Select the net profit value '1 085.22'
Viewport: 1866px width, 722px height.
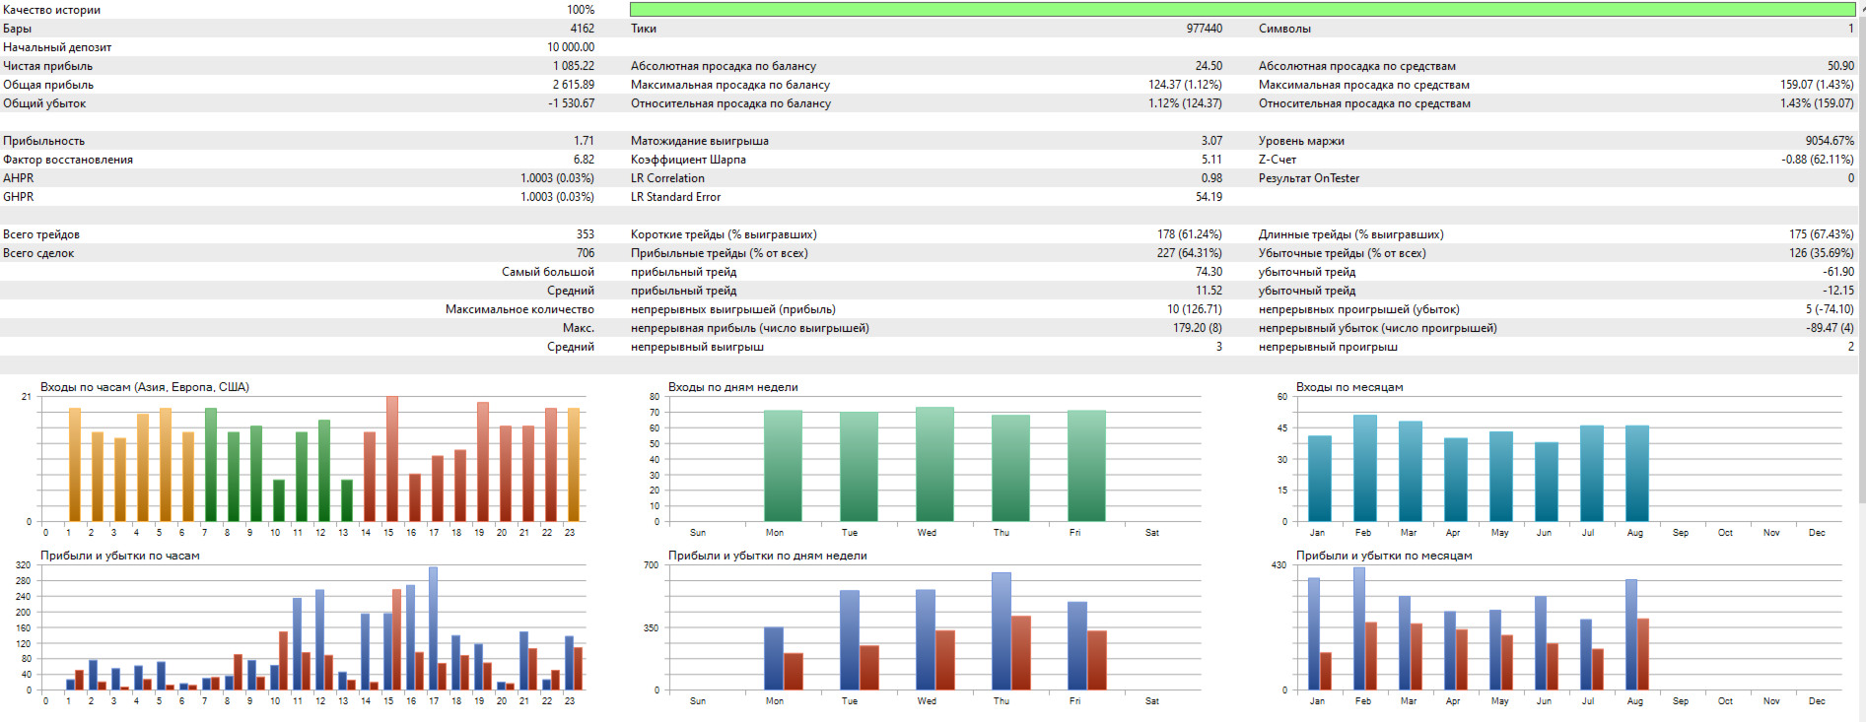click(x=574, y=66)
